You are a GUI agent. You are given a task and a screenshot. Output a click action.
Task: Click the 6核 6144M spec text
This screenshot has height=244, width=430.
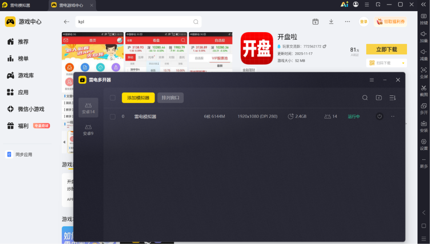click(x=214, y=116)
